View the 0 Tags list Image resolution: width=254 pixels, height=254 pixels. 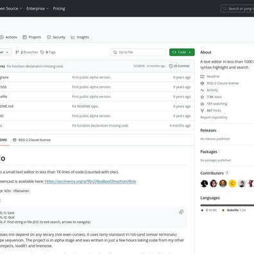click(x=48, y=52)
